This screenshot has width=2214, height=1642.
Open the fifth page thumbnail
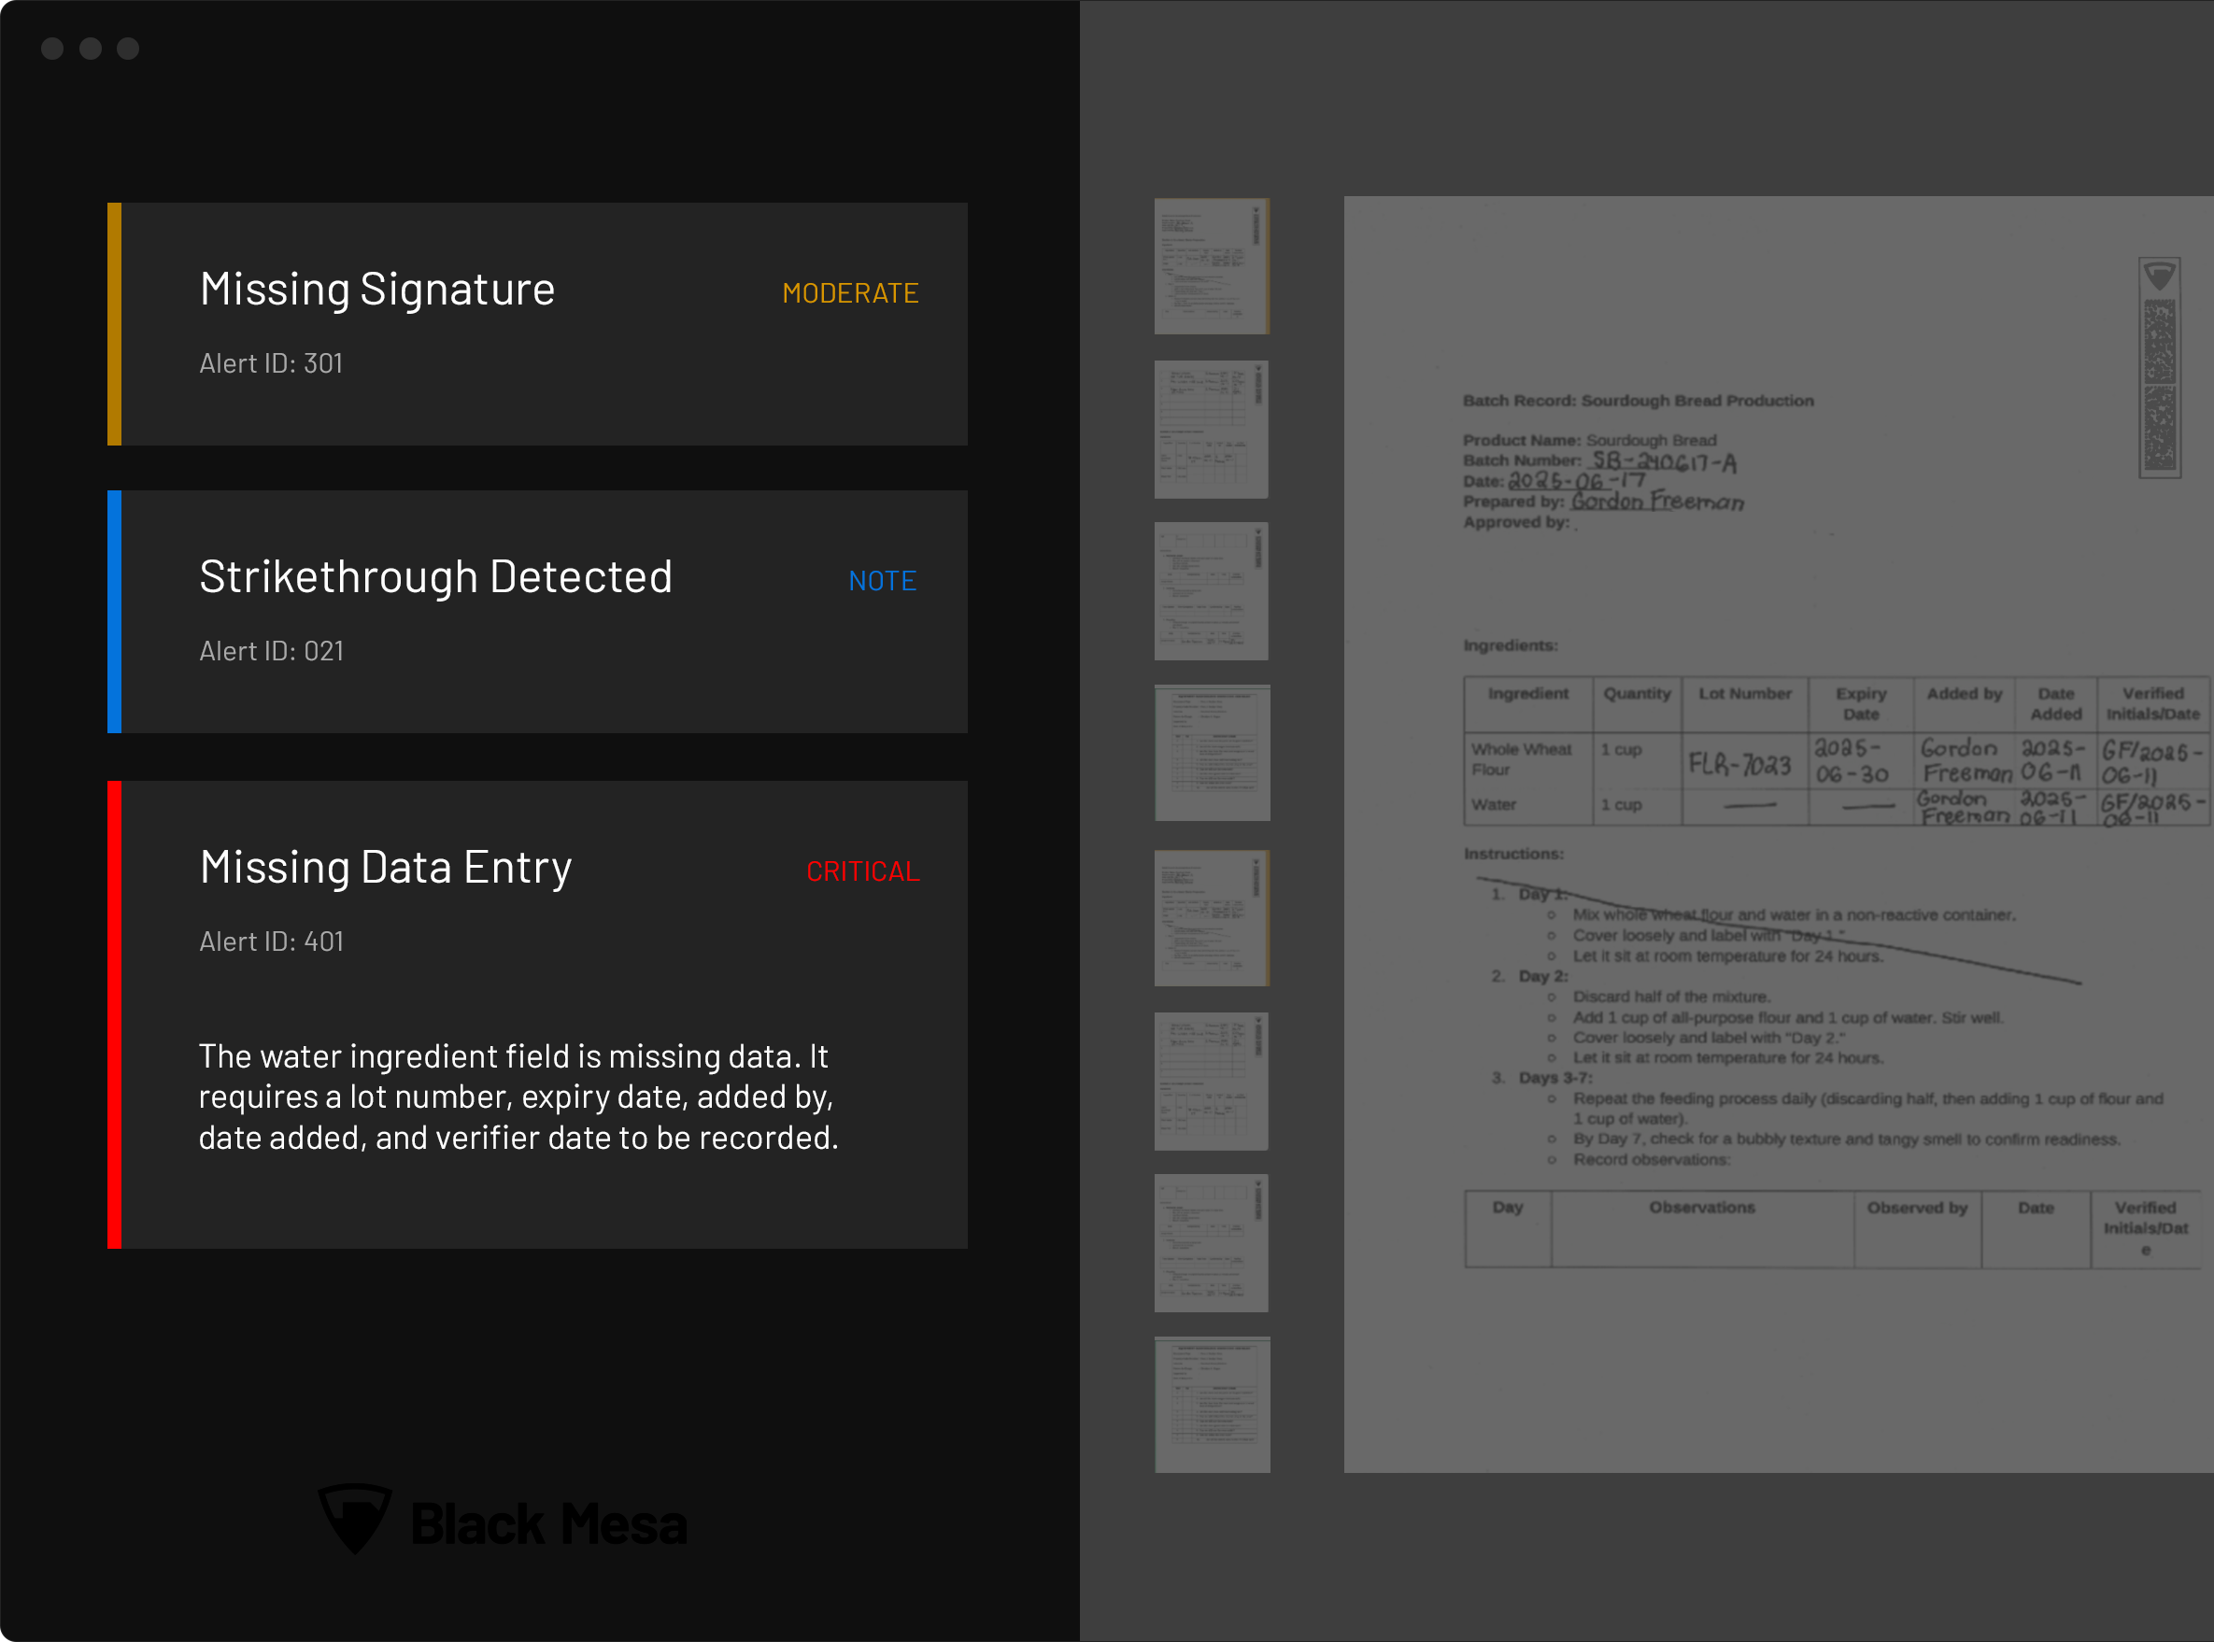point(1211,917)
